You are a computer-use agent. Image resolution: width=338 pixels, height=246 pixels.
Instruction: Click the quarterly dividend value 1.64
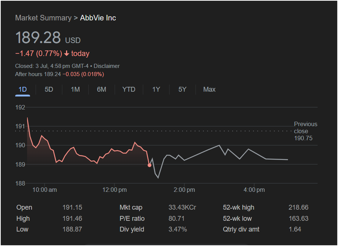coord(295,229)
